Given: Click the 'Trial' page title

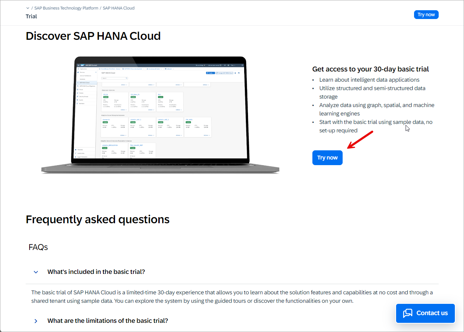Looking at the screenshot, I should click(31, 17).
